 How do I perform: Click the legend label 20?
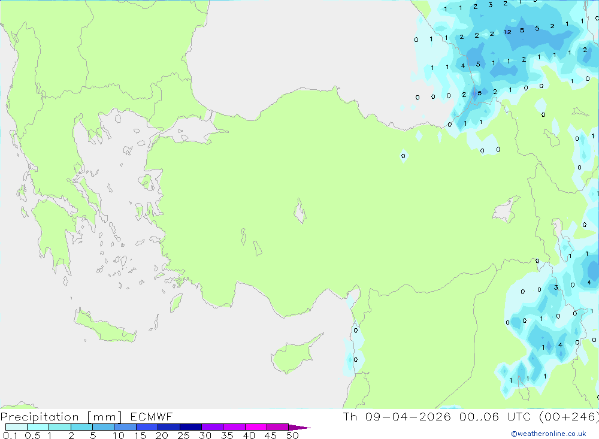(x=162, y=435)
